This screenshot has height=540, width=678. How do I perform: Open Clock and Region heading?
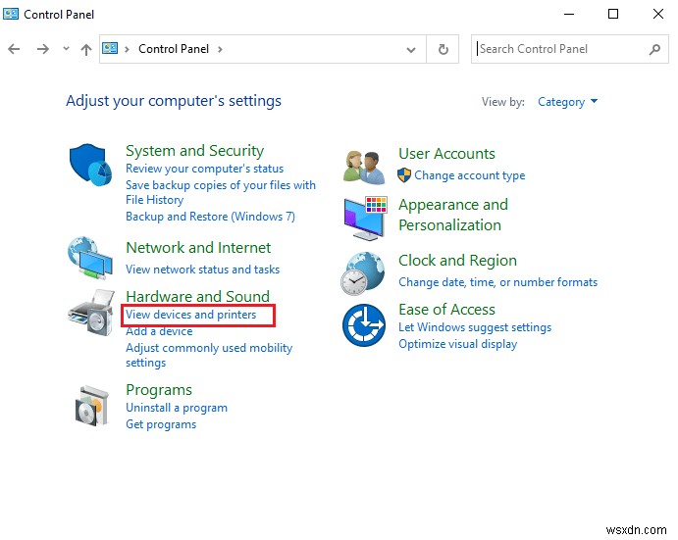(x=457, y=261)
